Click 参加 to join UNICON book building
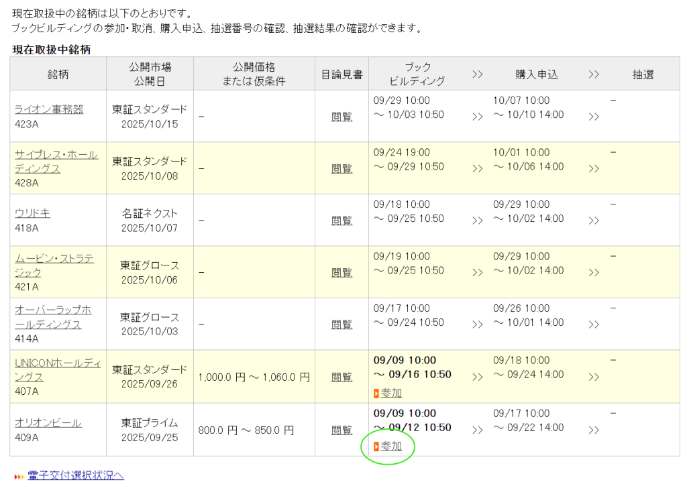Viewport: 687px width, 484px height. coord(391,394)
